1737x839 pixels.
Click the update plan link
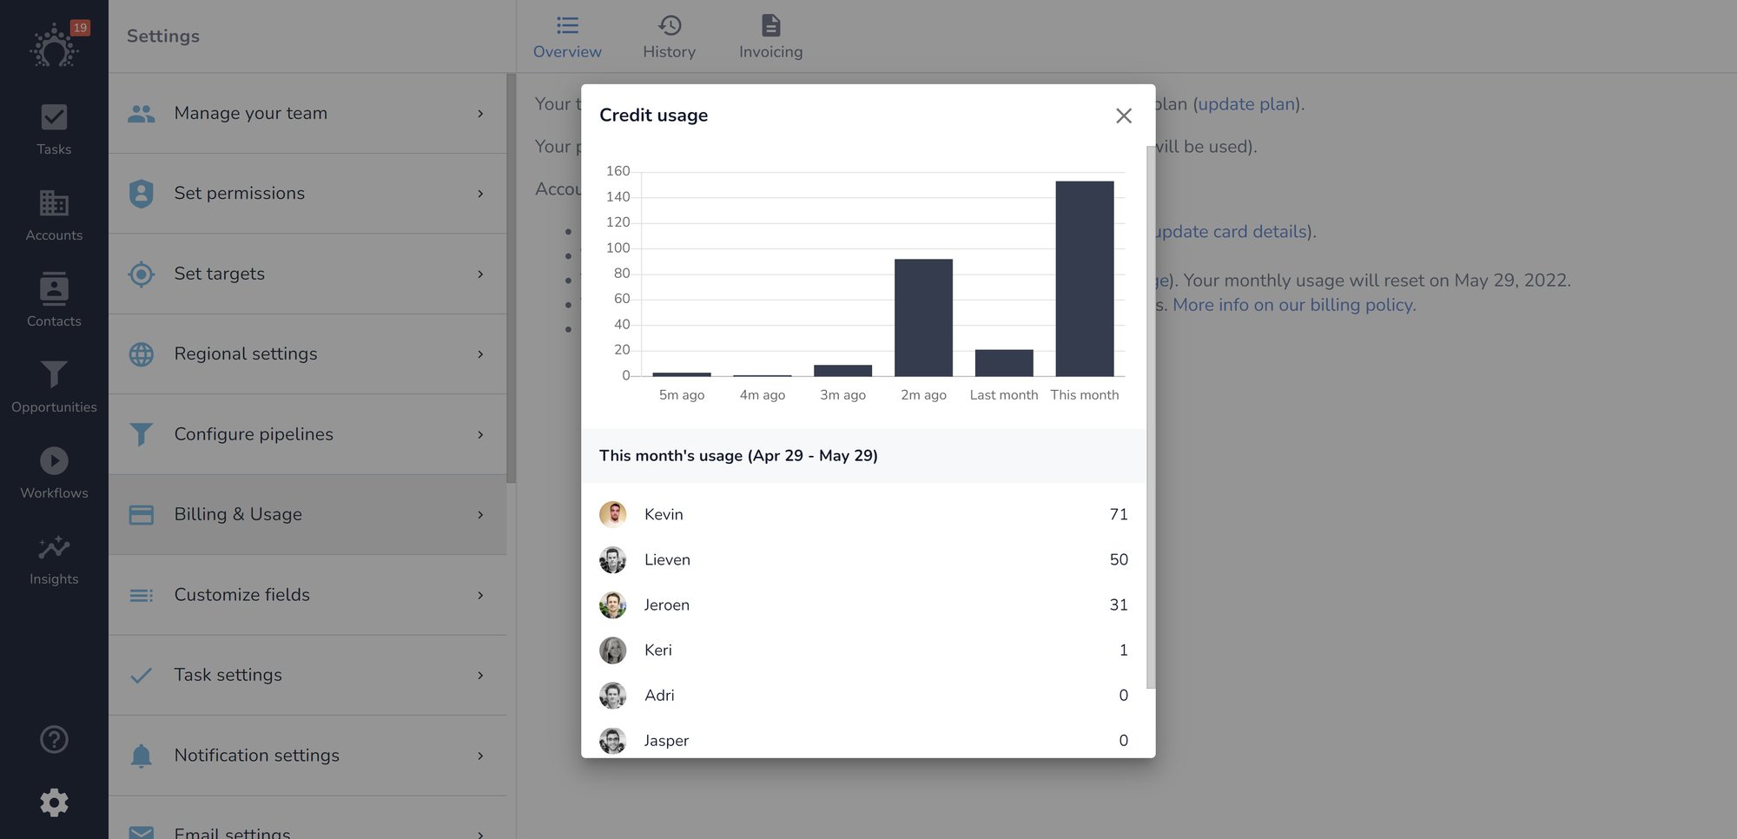tap(1246, 104)
